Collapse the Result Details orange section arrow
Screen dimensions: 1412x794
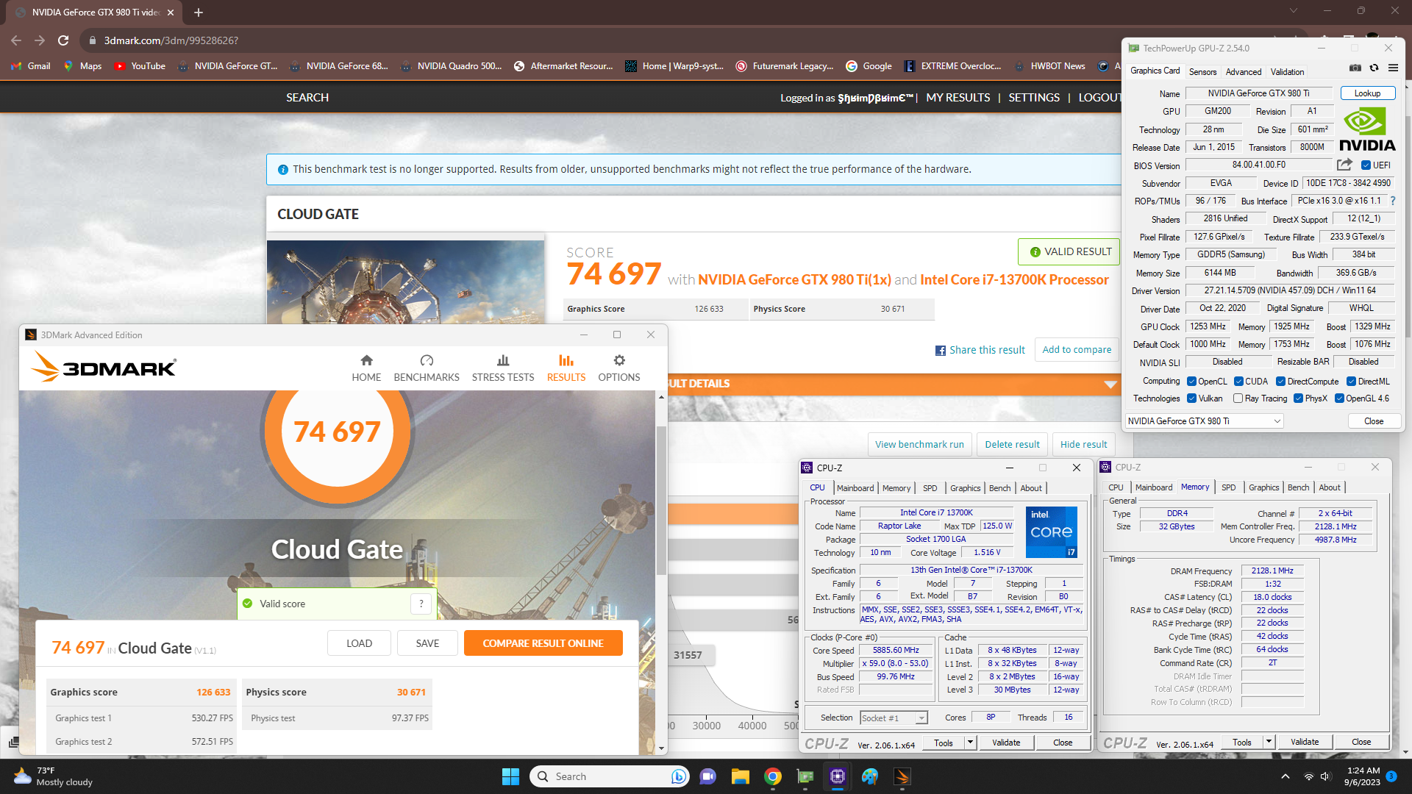click(x=1110, y=385)
